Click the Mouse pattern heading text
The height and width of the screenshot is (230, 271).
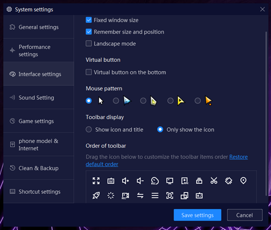104,89
